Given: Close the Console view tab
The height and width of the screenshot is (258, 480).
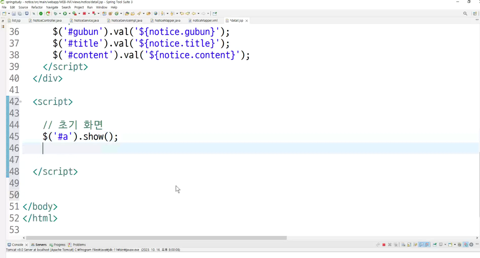Looking at the screenshot, I should click(x=26, y=245).
